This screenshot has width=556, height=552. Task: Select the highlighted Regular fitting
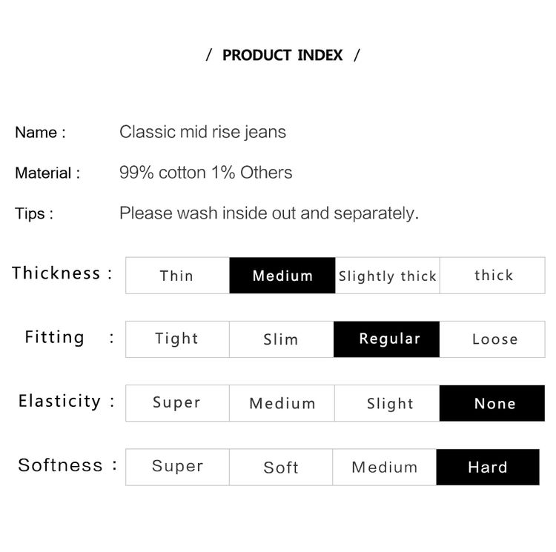click(x=386, y=339)
